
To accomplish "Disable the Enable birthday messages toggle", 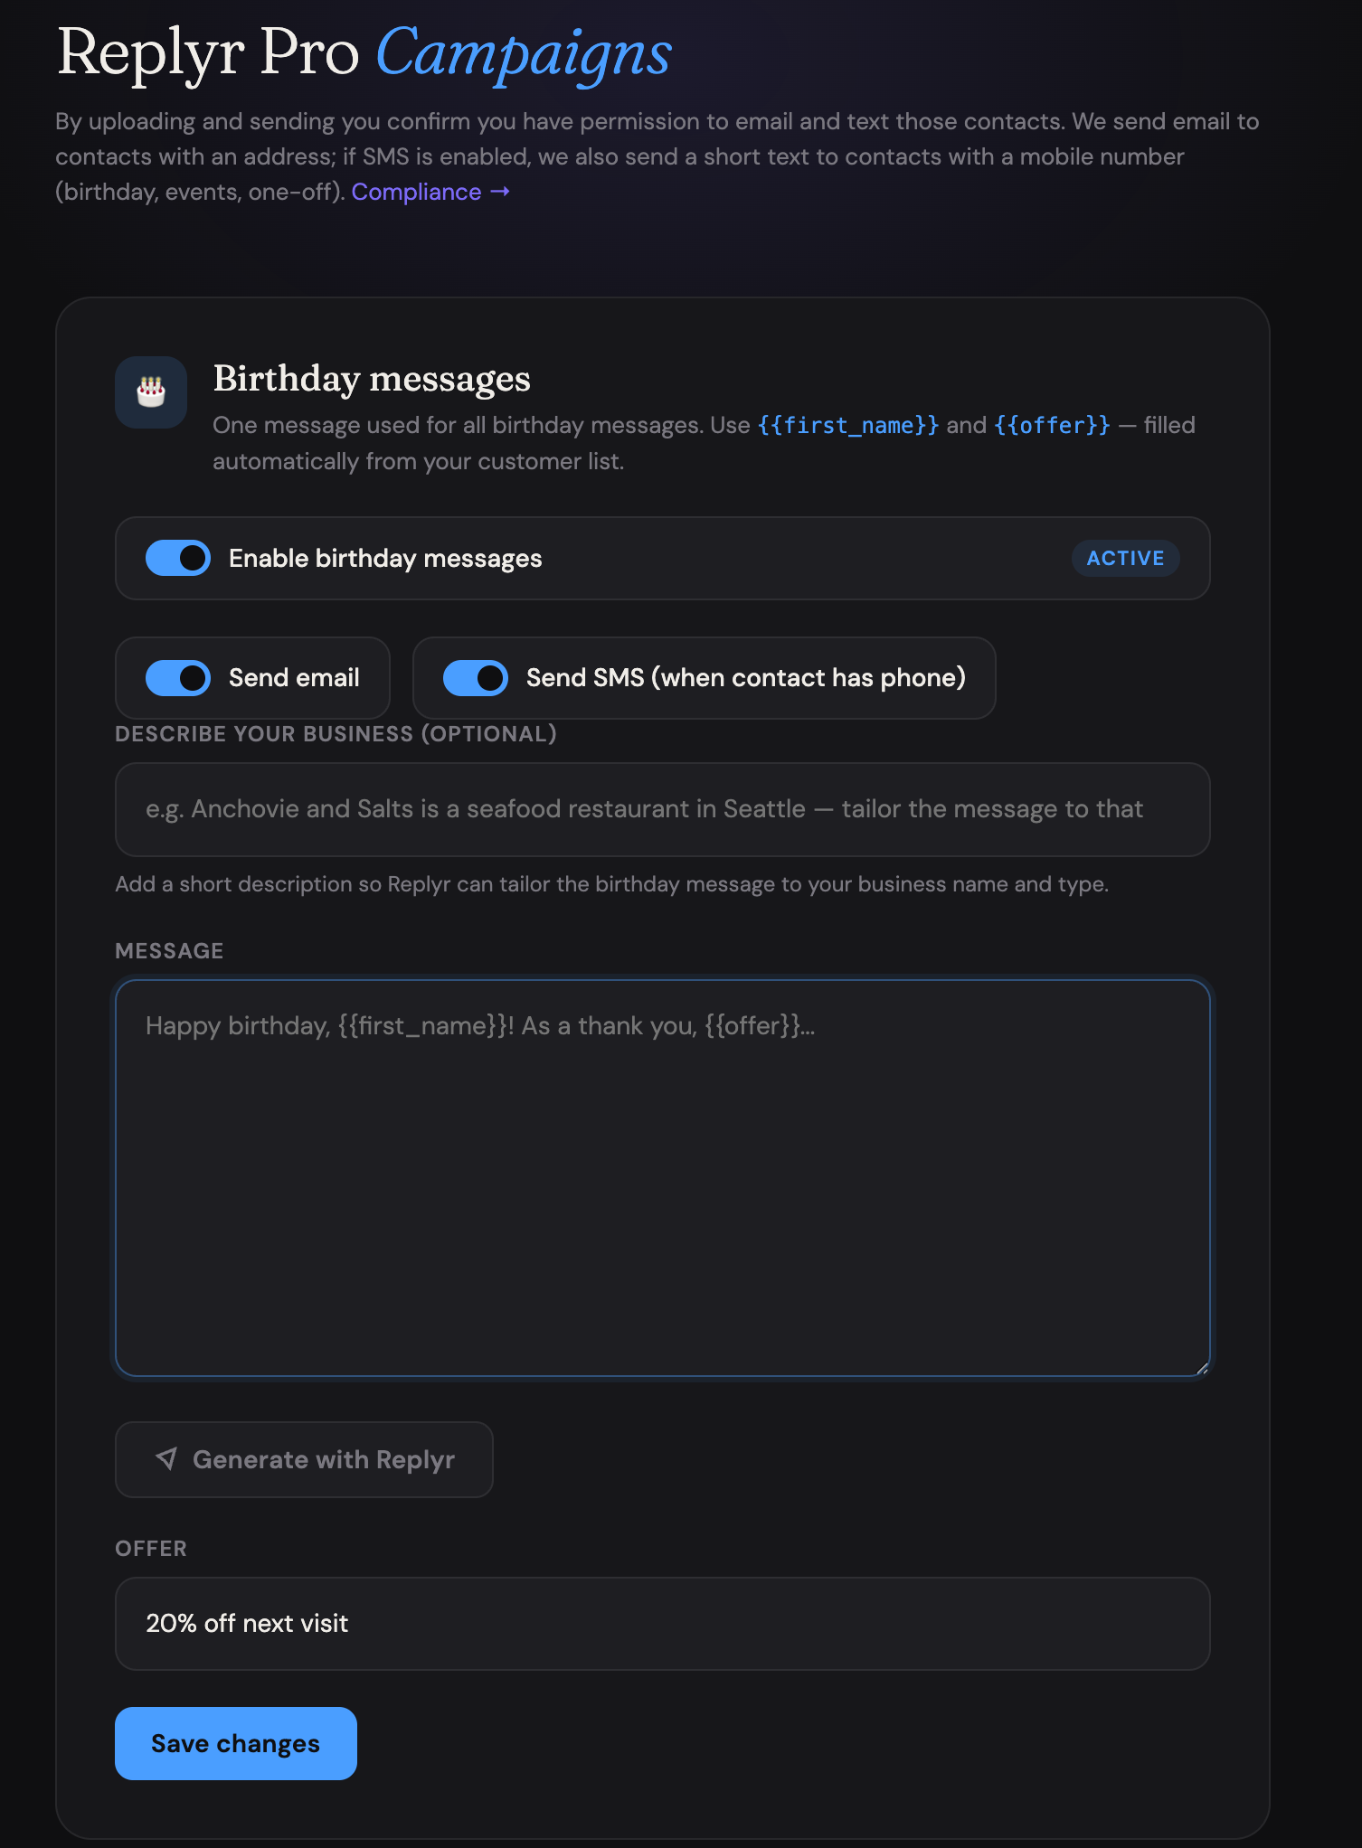I will click(177, 558).
